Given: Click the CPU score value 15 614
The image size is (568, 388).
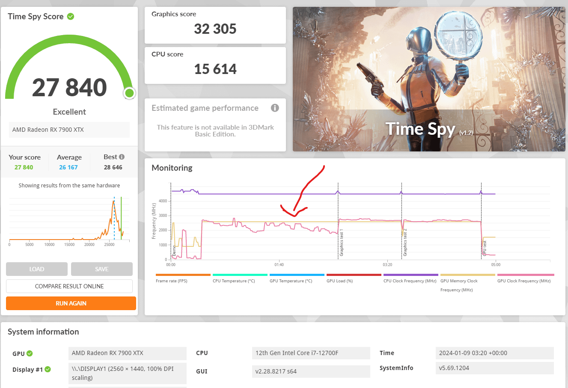Looking at the screenshot, I should 215,69.
